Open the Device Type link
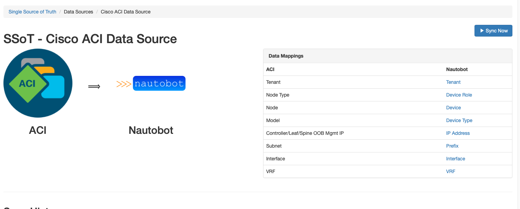This screenshot has width=520, height=209. (459, 120)
